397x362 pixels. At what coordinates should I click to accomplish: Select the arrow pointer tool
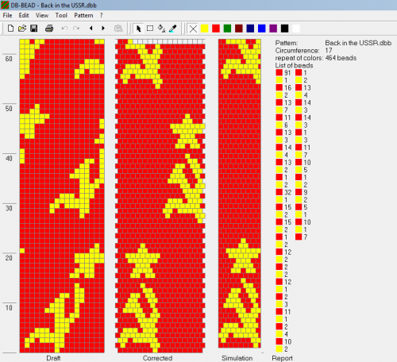click(138, 29)
